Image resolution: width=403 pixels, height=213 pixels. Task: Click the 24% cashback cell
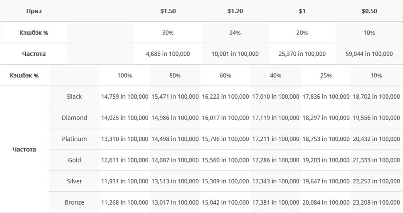click(235, 33)
